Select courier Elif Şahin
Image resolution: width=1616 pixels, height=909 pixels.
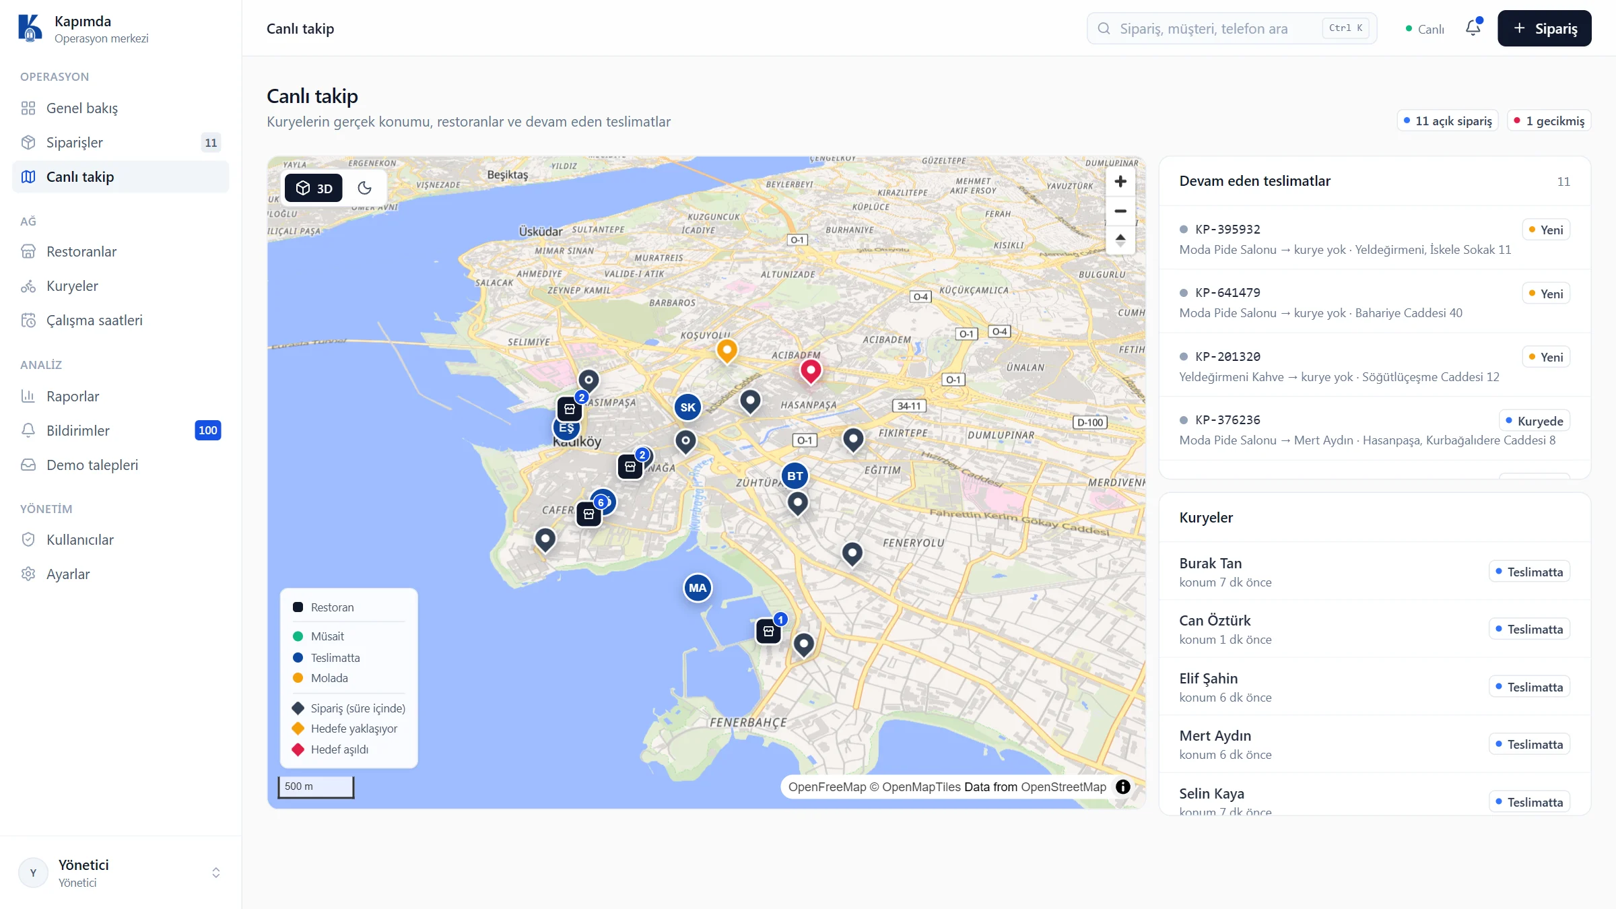pyautogui.click(x=1375, y=687)
